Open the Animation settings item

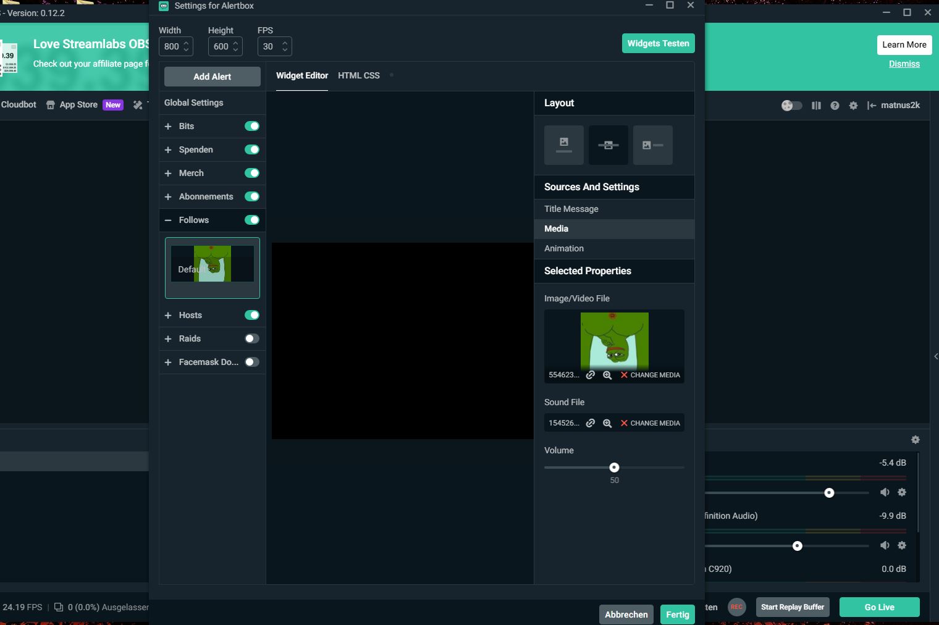pos(563,248)
